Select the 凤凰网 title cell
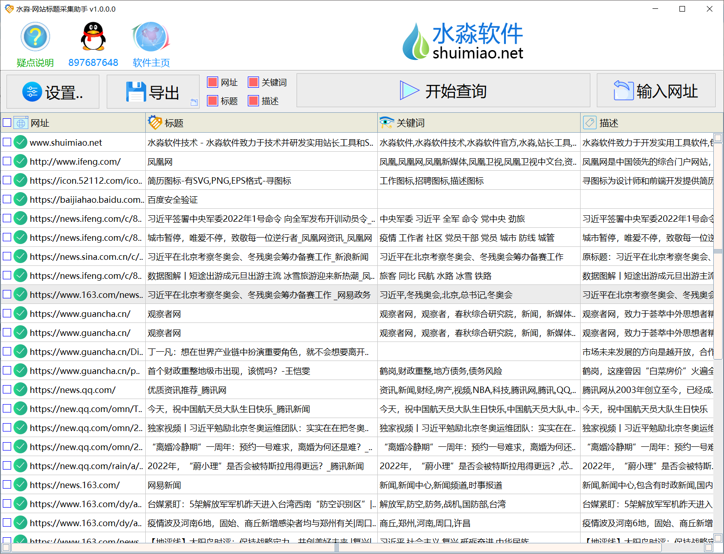Viewport: 724px width, 554px height. 261,161
